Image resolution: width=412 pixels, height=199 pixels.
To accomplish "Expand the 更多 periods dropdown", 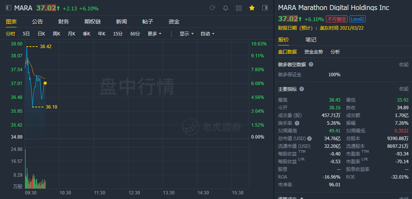I will pyautogui.click(x=154, y=33).
